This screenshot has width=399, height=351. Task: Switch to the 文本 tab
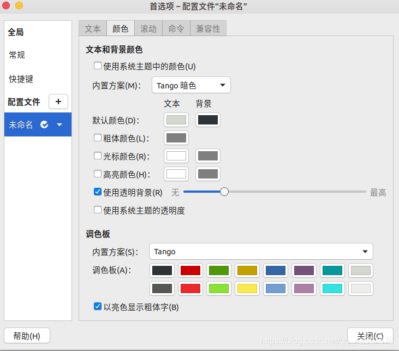click(x=93, y=28)
